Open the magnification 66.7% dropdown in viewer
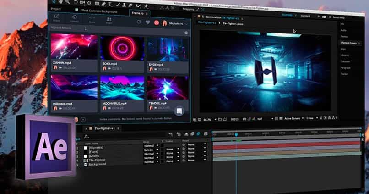The height and width of the screenshot is (194, 369). (210, 120)
